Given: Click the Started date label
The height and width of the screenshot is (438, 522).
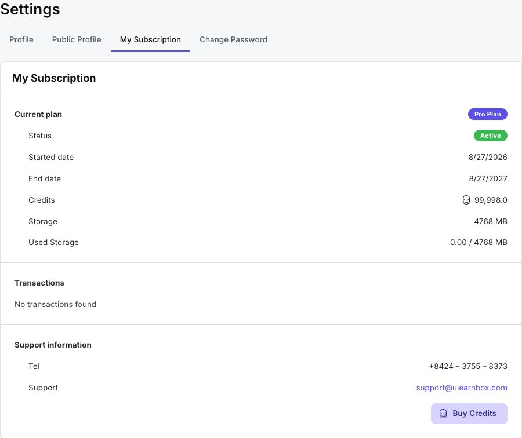Looking at the screenshot, I should pos(51,157).
